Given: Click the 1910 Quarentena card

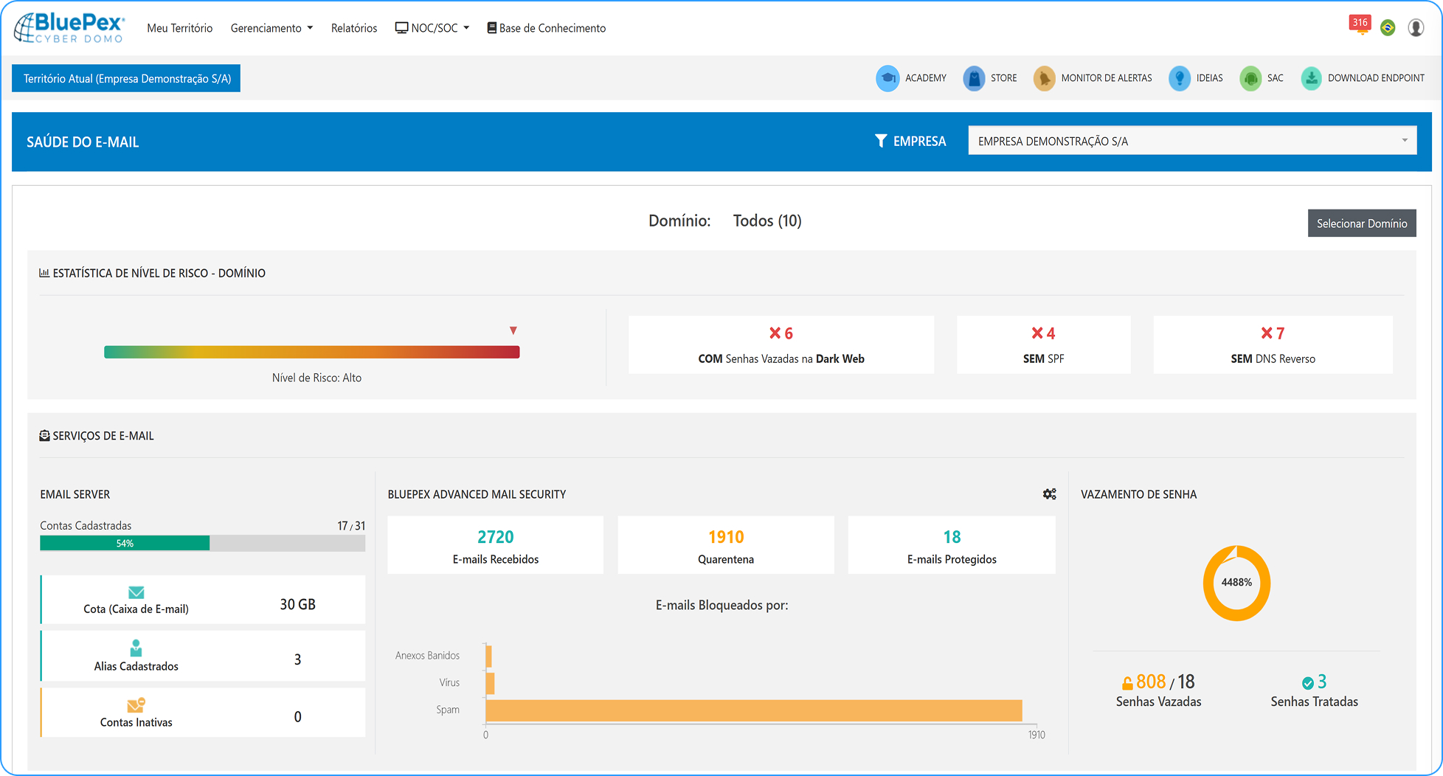Looking at the screenshot, I should tap(726, 545).
